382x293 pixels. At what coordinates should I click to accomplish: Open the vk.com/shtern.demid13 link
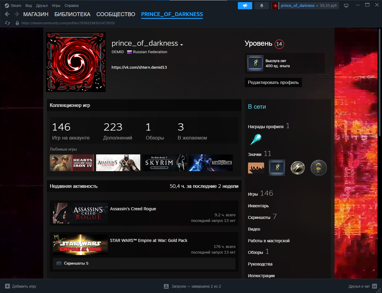pyautogui.click(x=139, y=67)
